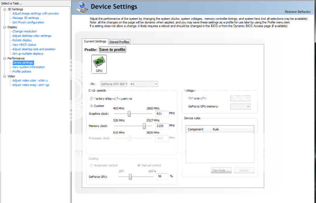Viewport: 316px width, 203px height.
Task: Click the New Rule button
Action: pos(221,170)
